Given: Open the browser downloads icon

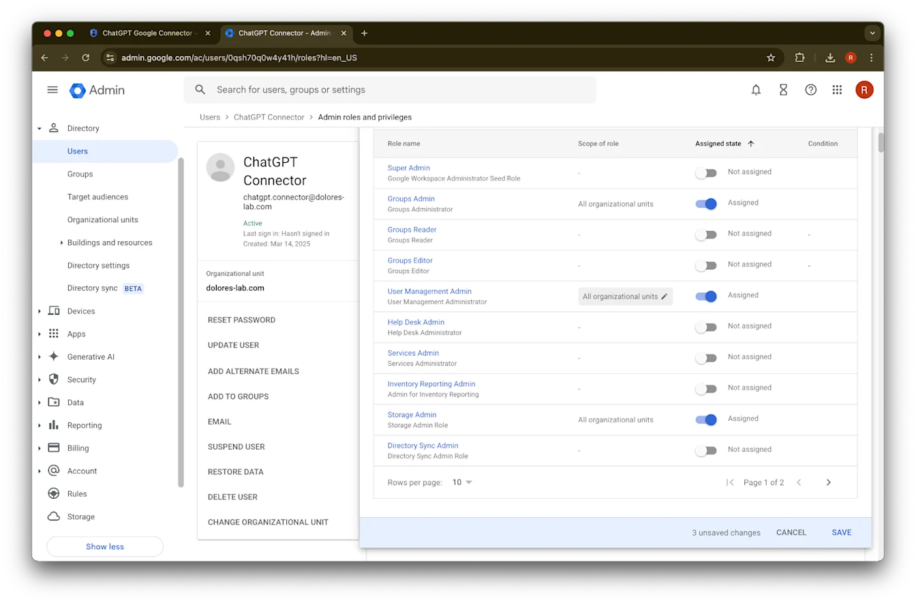Looking at the screenshot, I should (830, 58).
